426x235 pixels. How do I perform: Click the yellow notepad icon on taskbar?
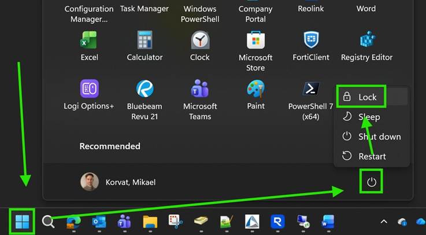[201, 222]
